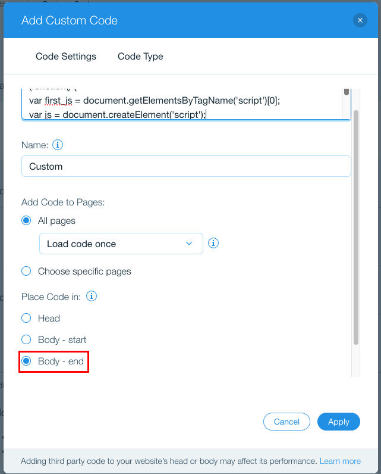
Task: Select Choose specific pages option
Action: pos(26,271)
